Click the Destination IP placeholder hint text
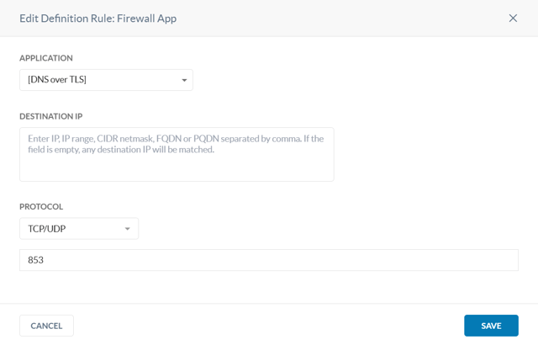Image resolution: width=538 pixels, height=345 pixels. point(175,144)
